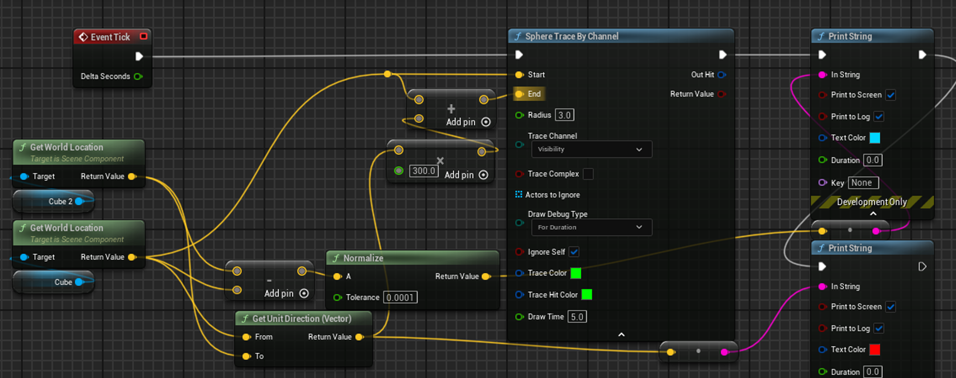The height and width of the screenshot is (378, 956).
Task: Click Get Unit Direction Return Value pin
Action: [360, 337]
